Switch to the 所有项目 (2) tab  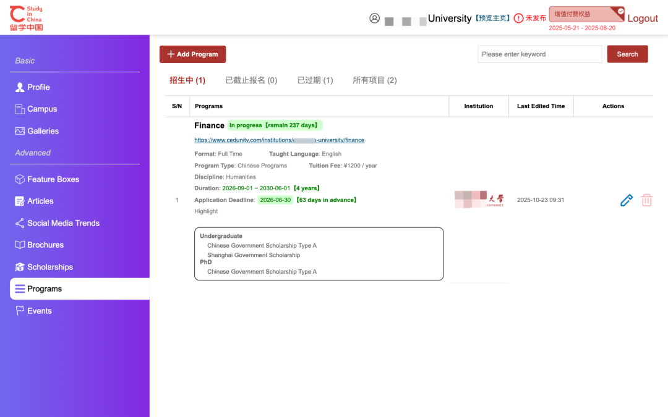(x=375, y=80)
